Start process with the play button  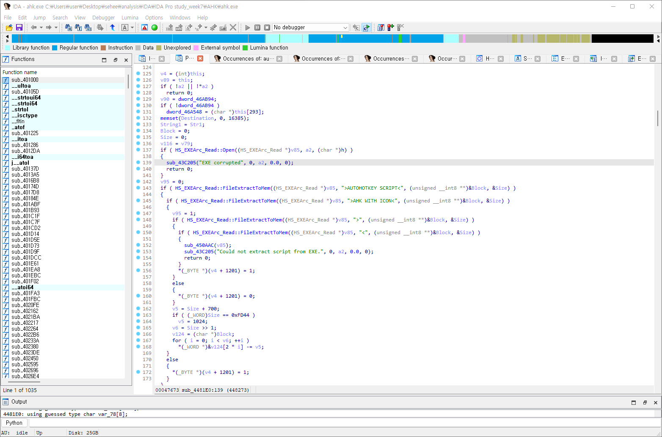tap(248, 28)
